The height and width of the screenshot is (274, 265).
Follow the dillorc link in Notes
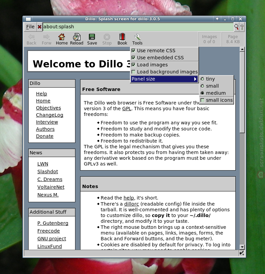(x=131, y=204)
